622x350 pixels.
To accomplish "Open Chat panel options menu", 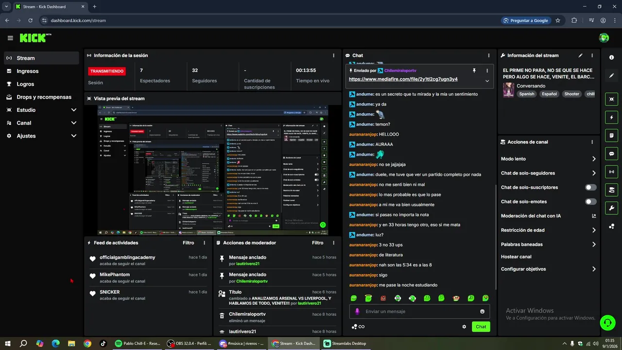I will 489,55.
